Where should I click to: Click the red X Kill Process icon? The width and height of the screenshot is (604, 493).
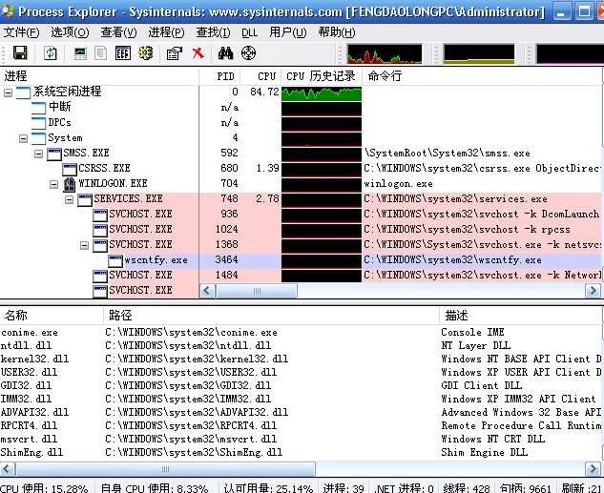(198, 52)
